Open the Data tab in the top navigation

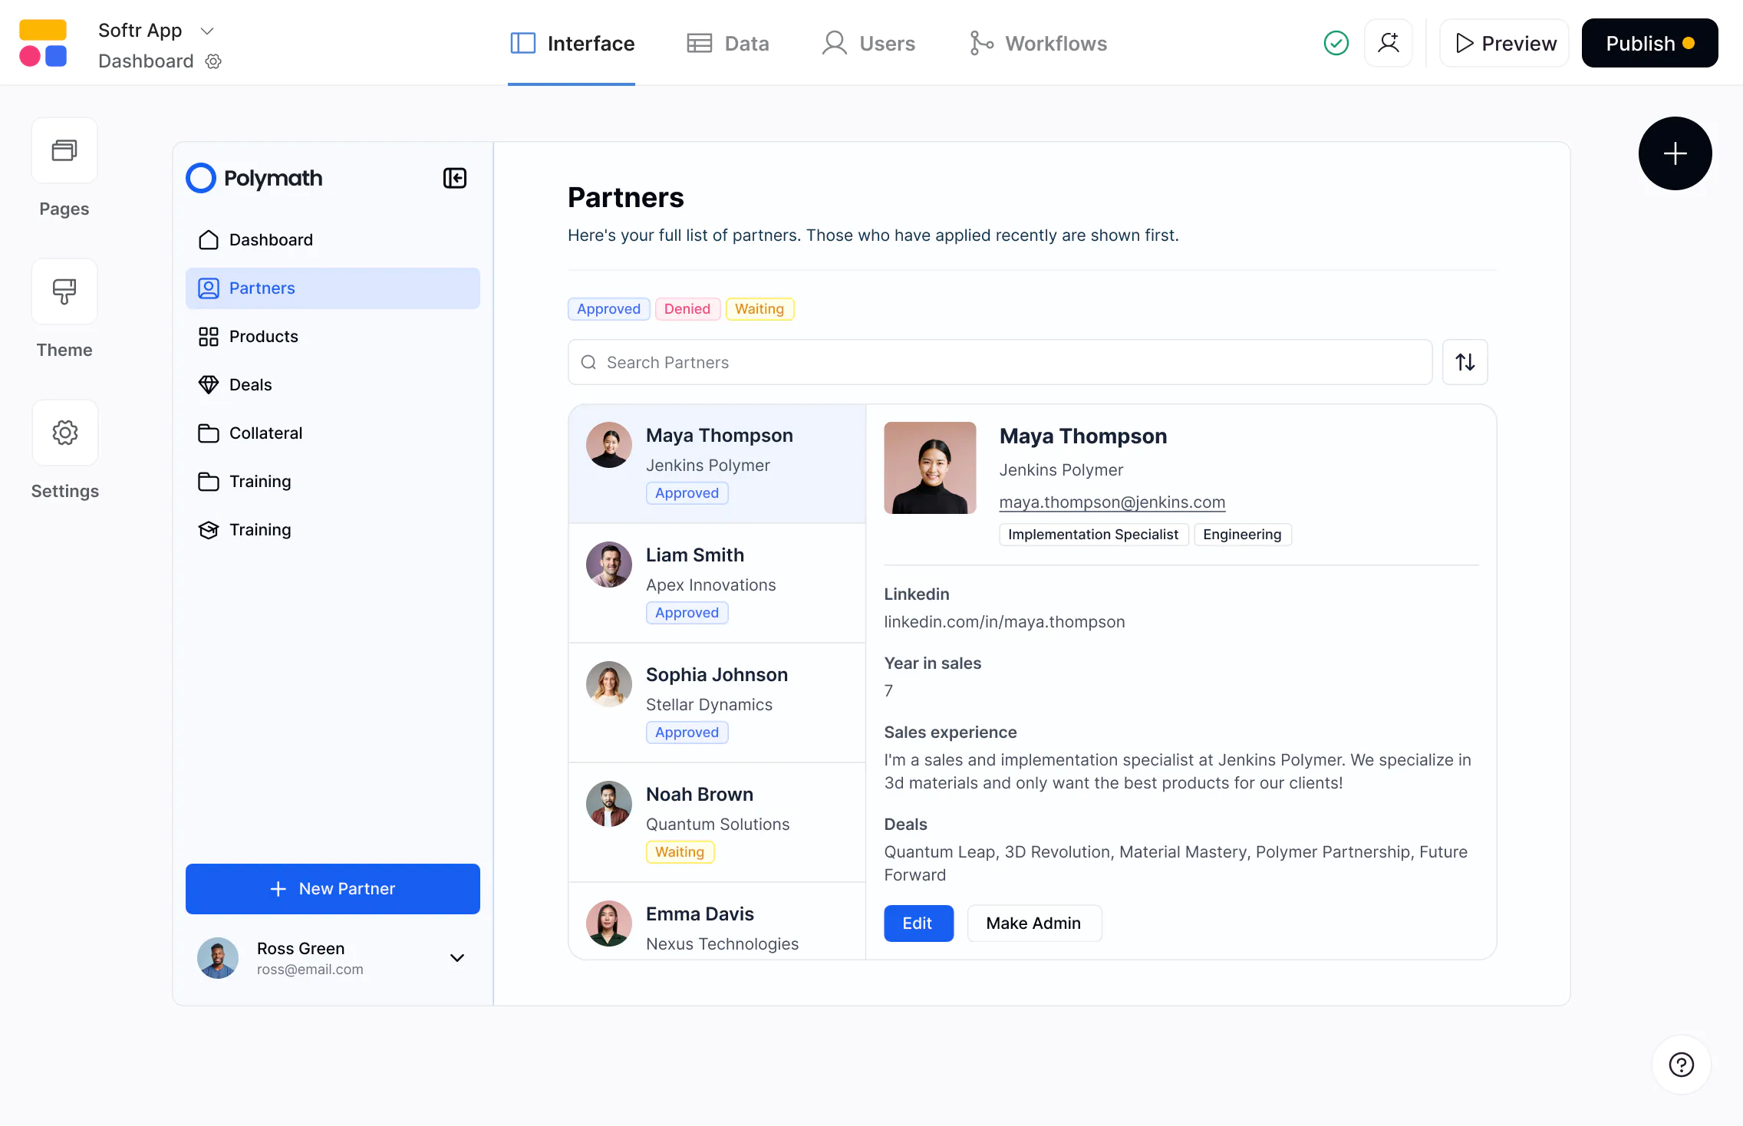point(728,43)
